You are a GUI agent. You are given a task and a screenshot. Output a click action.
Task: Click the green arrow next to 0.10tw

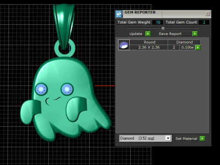point(198,47)
